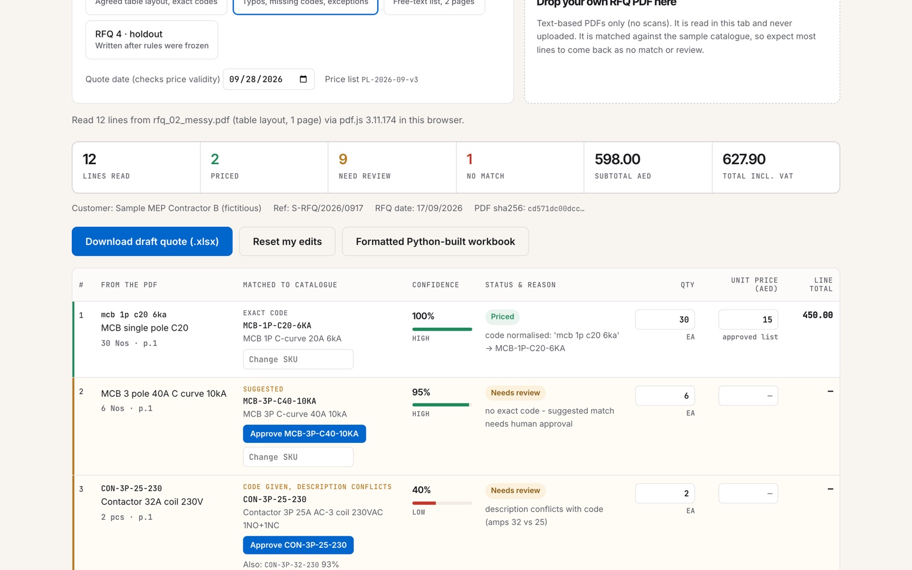Viewport: 912px width, 570px height.
Task: Click the empty unit price field for MCB 3 pole 40A
Action: [x=748, y=396]
